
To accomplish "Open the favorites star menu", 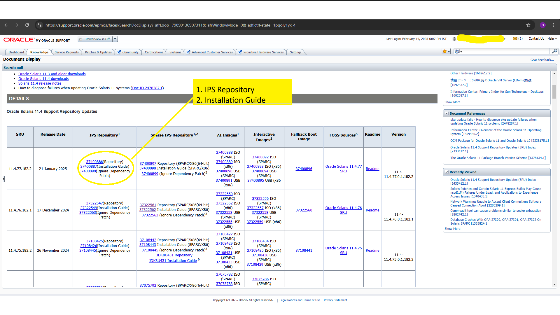I will 446,51.
